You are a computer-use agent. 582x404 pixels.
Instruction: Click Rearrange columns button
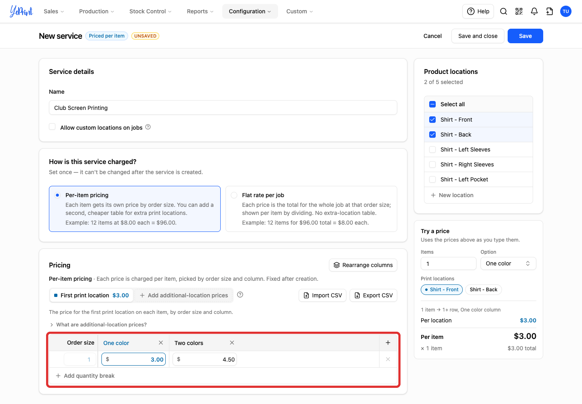click(363, 265)
